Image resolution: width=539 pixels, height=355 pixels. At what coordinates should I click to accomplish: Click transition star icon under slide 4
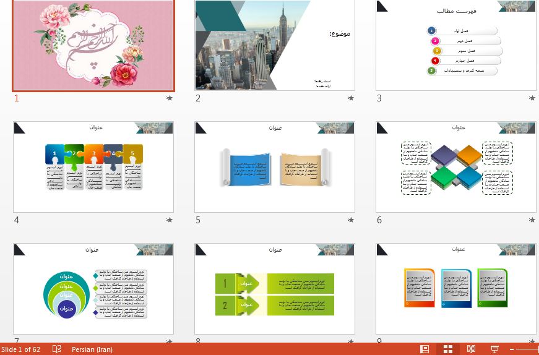pyautogui.click(x=170, y=220)
